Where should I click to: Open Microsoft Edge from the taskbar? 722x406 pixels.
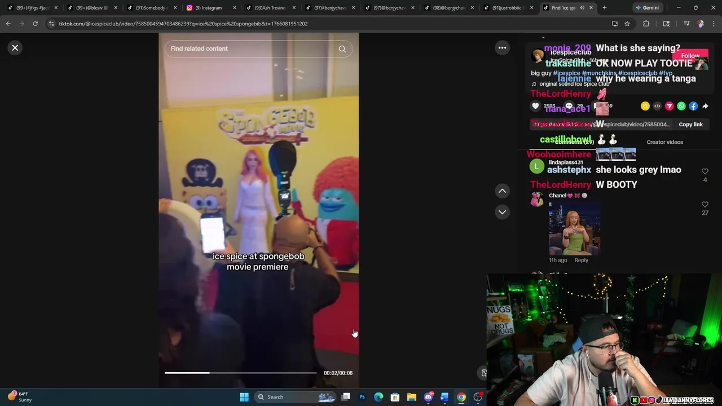coord(378,397)
